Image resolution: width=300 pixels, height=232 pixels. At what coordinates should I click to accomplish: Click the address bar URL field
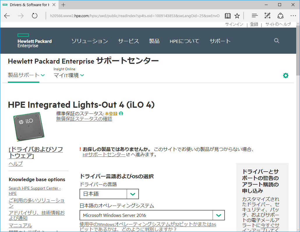coord(135,16)
